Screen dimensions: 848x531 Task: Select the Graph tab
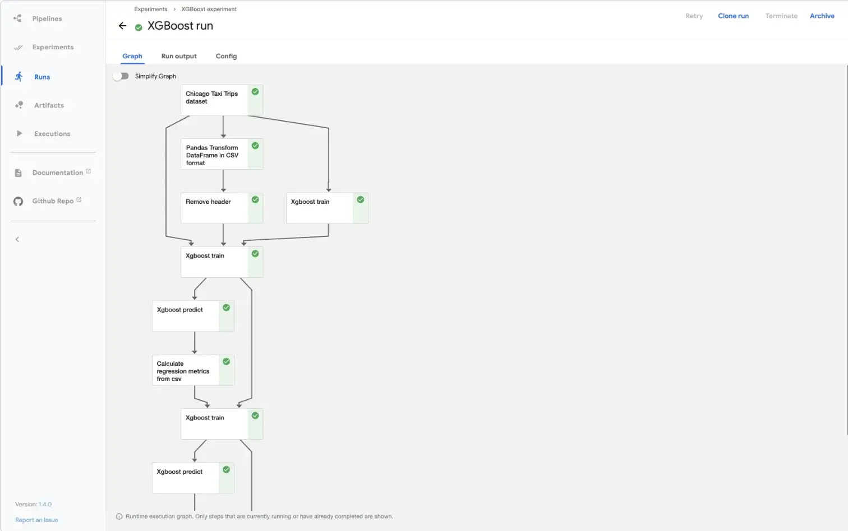tap(132, 56)
